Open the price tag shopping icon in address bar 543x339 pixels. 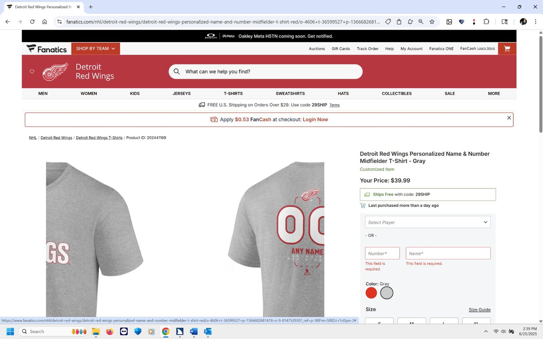388,22
